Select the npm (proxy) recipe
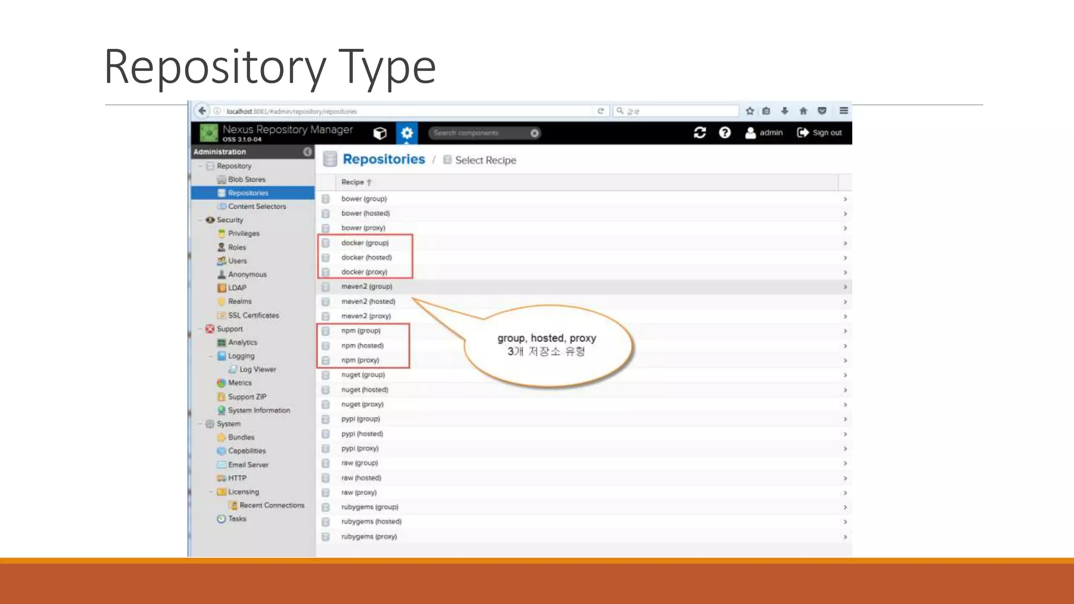Screen dimensions: 1074x604 point(584,360)
